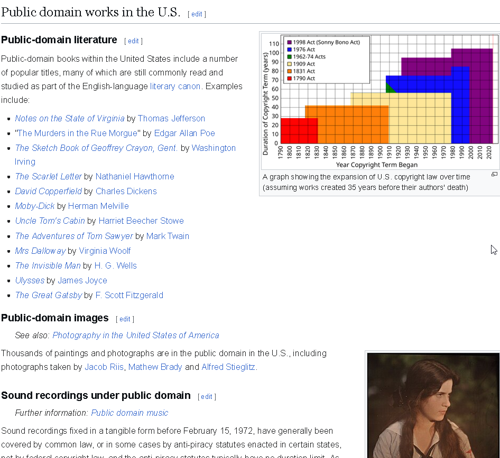
Task: Go to Harriet Beecher Stowe article
Action: (141, 221)
